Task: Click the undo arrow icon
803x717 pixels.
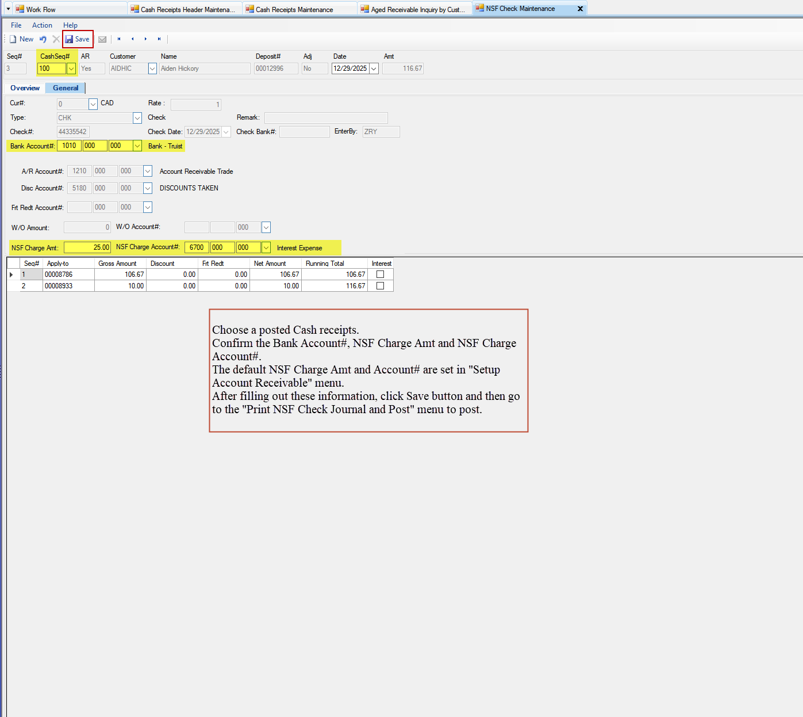Action: [43, 39]
